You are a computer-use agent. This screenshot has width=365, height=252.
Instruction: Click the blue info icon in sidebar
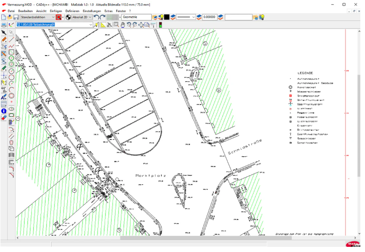(x=4, y=111)
